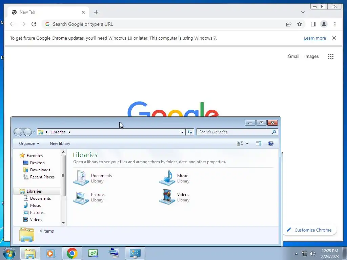Image resolution: width=347 pixels, height=260 pixels.
Task: Toggle the preview pane
Action: pyautogui.click(x=259, y=144)
